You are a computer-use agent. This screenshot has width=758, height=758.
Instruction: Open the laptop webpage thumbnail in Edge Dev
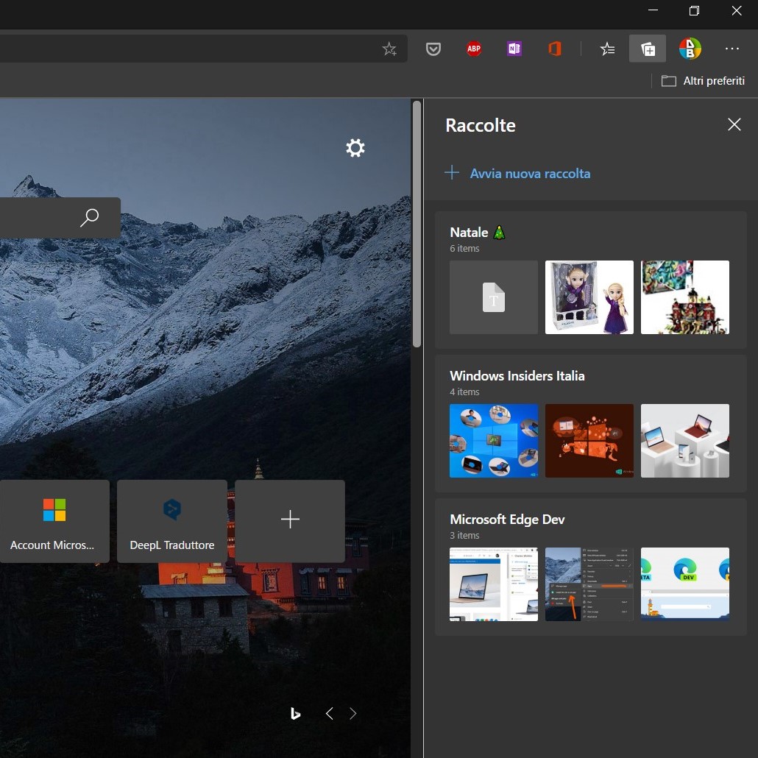coord(494,584)
